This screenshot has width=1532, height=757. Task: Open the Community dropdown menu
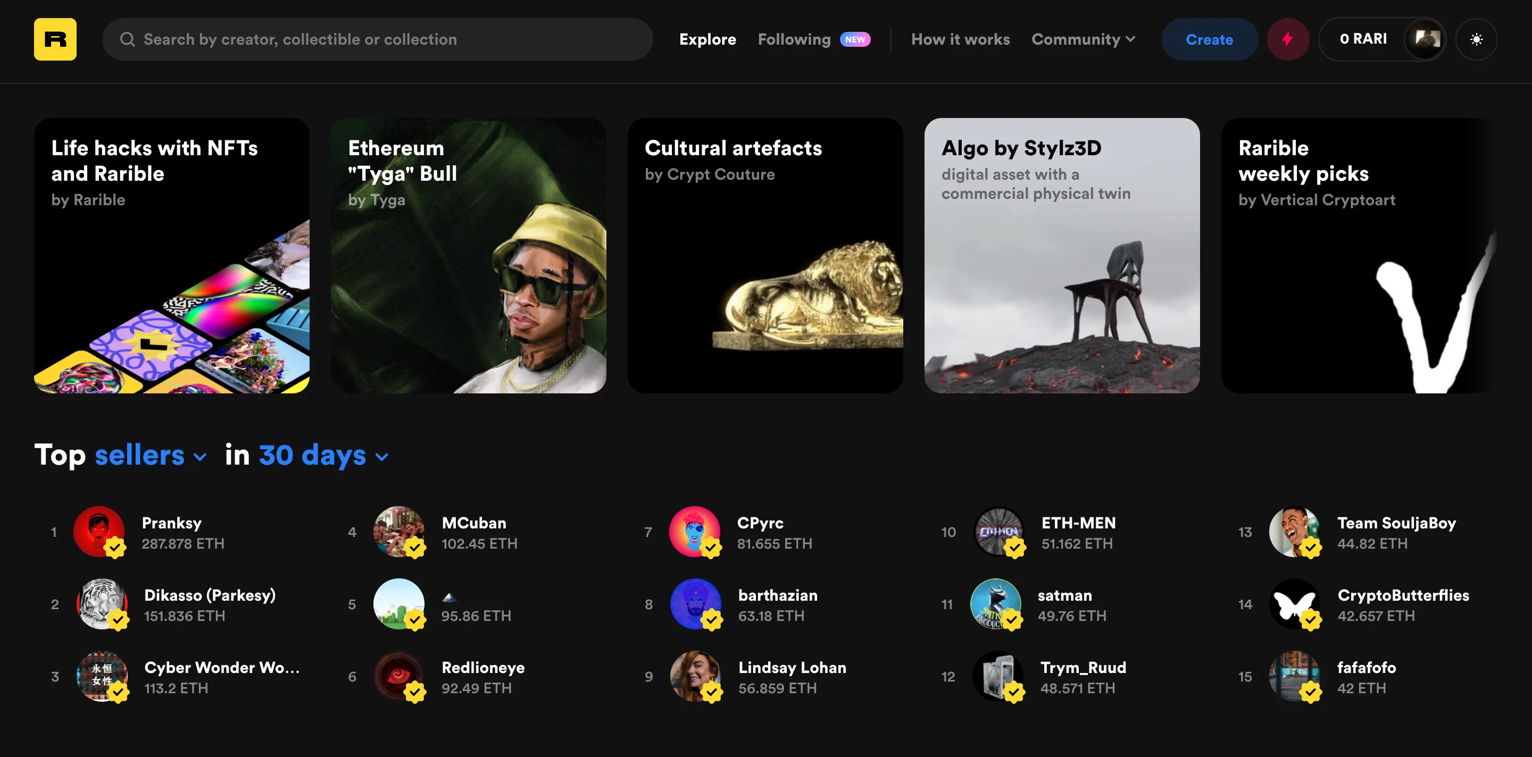(x=1083, y=39)
